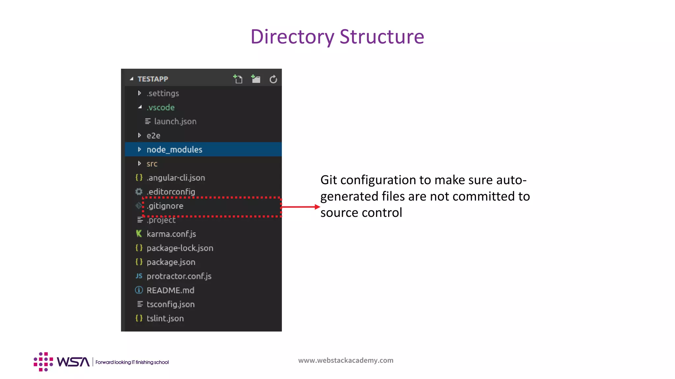Click the JS icon beside protractor.conf.js

click(139, 276)
